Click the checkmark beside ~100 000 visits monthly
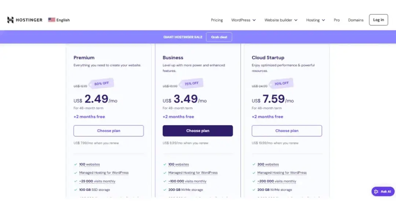 click(x=165, y=181)
